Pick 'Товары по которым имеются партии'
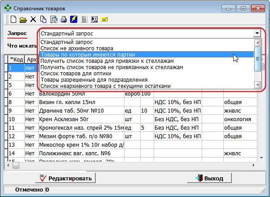Screen dimensions: 270x197 (147, 55)
